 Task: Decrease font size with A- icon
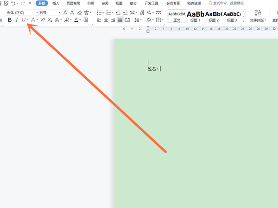73,12
